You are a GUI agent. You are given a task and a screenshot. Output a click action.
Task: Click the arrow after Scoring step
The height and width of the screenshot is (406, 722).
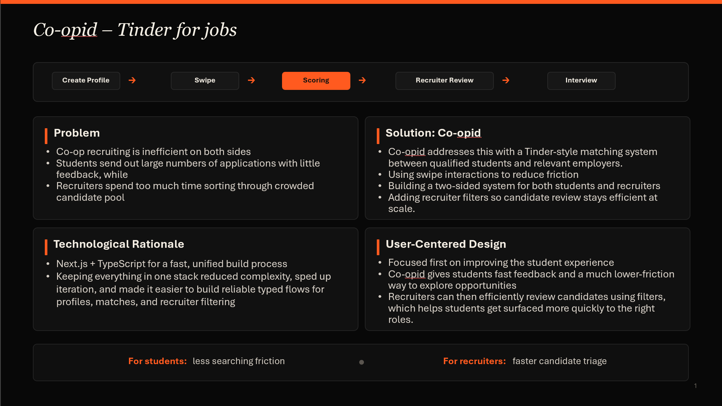point(362,80)
